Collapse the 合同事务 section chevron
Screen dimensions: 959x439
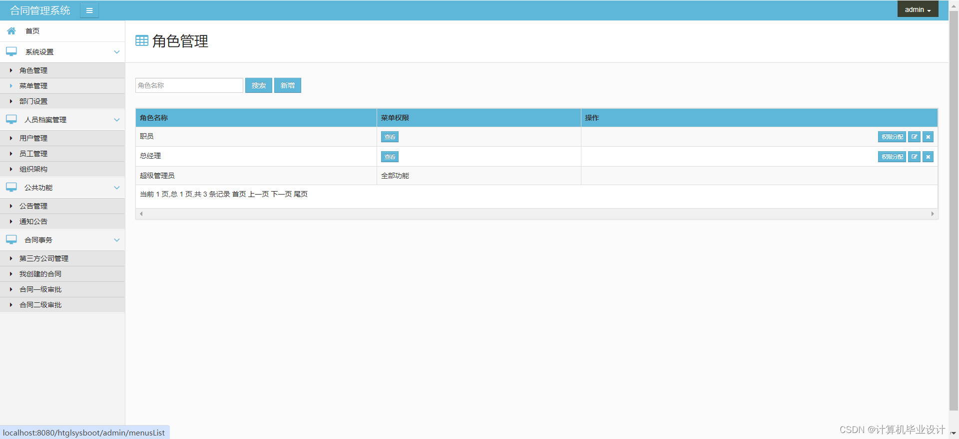(117, 240)
